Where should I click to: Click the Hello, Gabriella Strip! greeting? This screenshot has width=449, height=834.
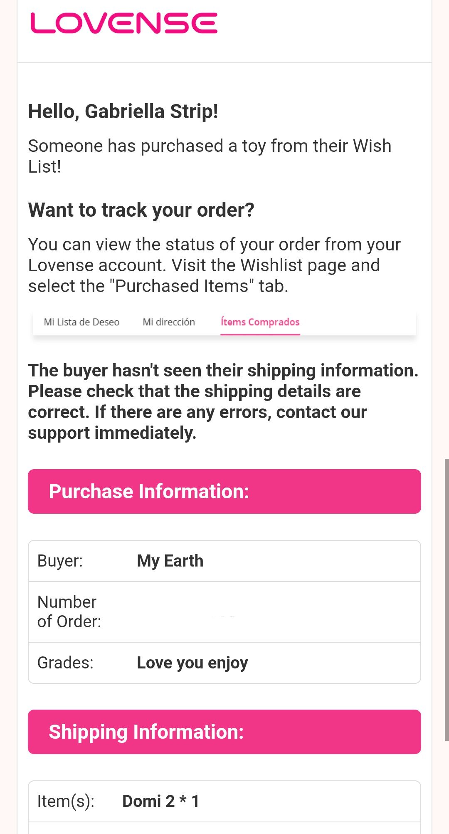[x=123, y=111]
